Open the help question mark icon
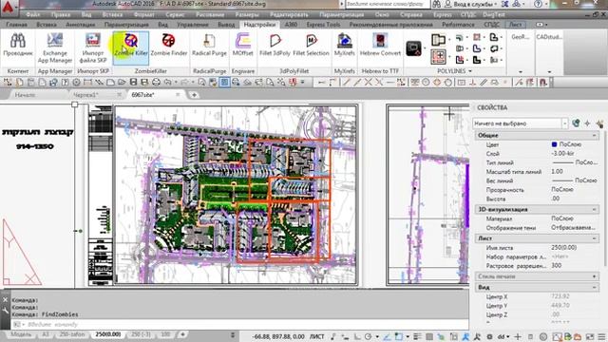This screenshot has width=608, height=342. pyautogui.click(x=538, y=4)
